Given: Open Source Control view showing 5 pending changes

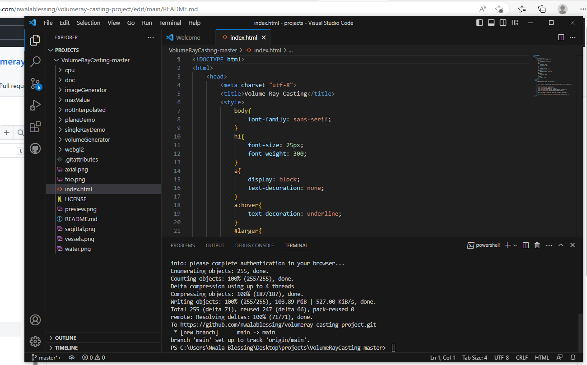Looking at the screenshot, I should [35, 83].
